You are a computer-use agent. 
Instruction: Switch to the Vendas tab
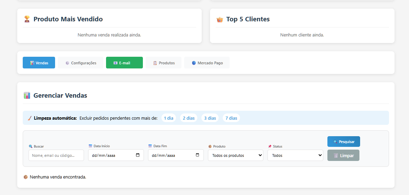39,63
